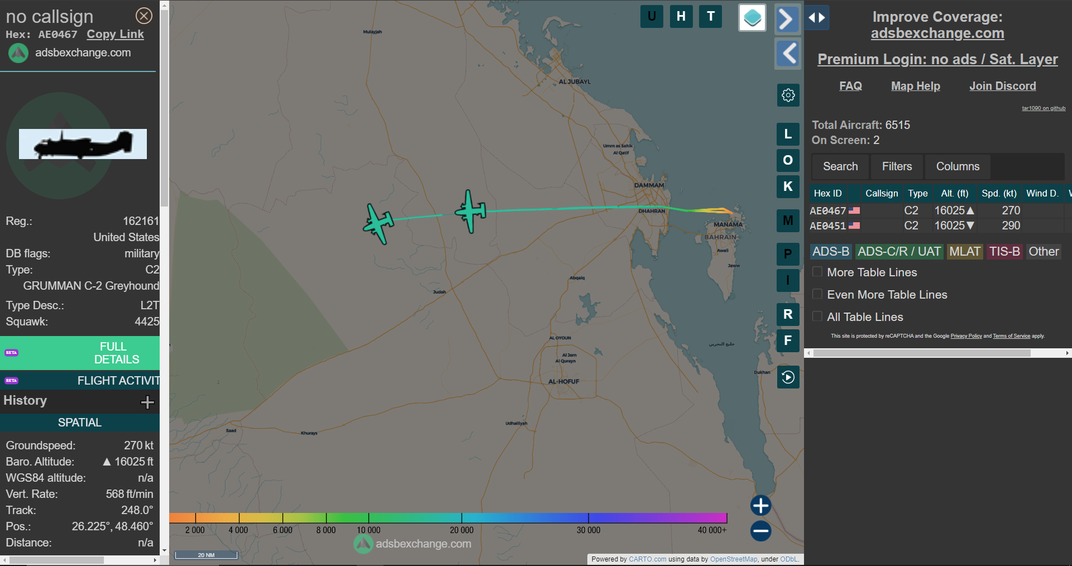The width and height of the screenshot is (1072, 566).
Task: Click right panel horizontal scrollbar
Action: point(922,353)
